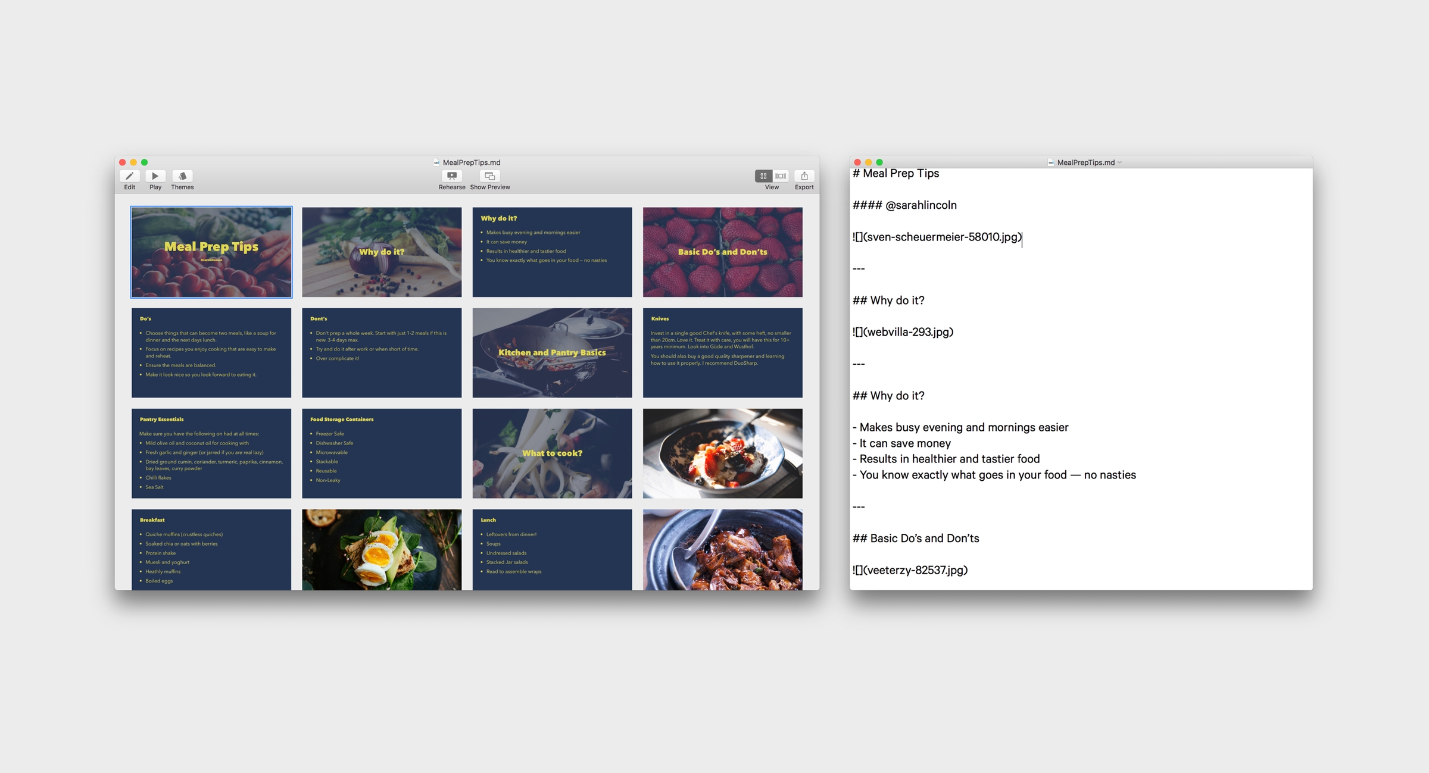Open Export options

pos(804,177)
